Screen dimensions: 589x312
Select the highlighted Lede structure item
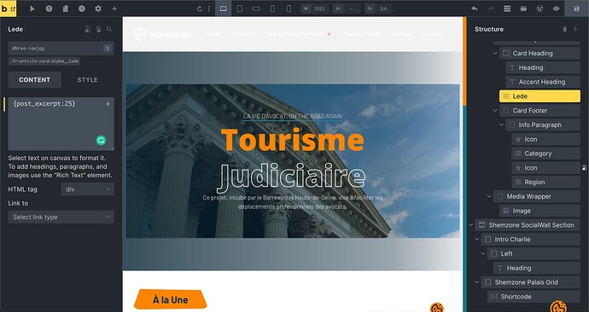point(539,96)
